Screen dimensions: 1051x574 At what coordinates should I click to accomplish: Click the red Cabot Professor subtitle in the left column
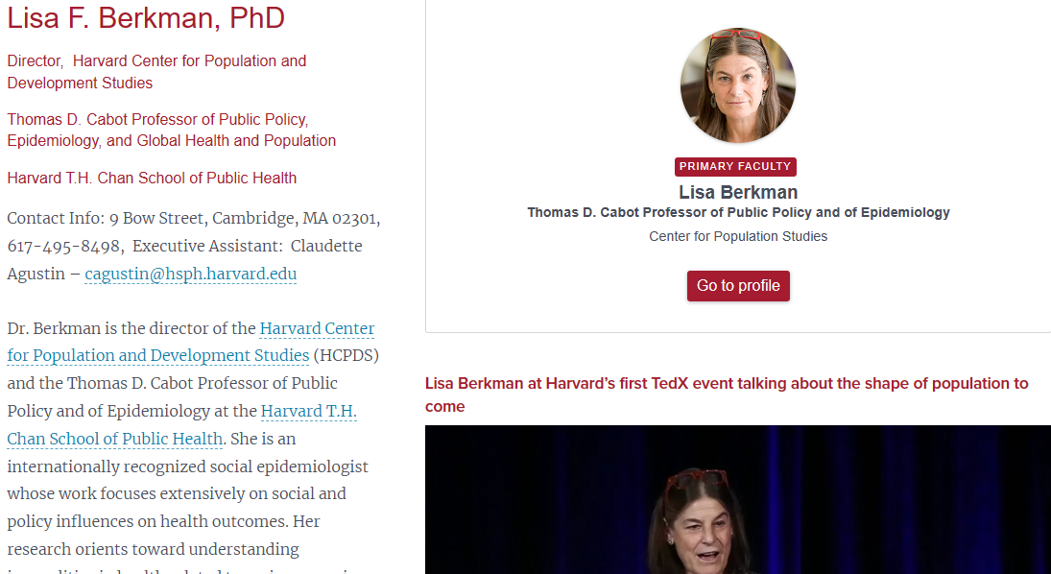pyautogui.click(x=171, y=130)
